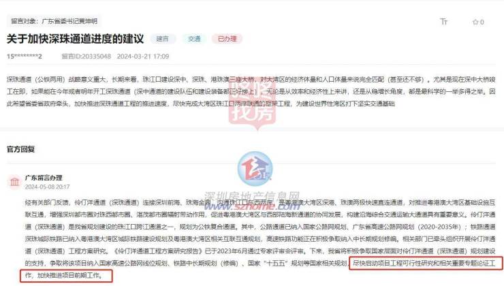Select the 交通 tag
Viewport: 504px width, 286px height.
point(194,39)
